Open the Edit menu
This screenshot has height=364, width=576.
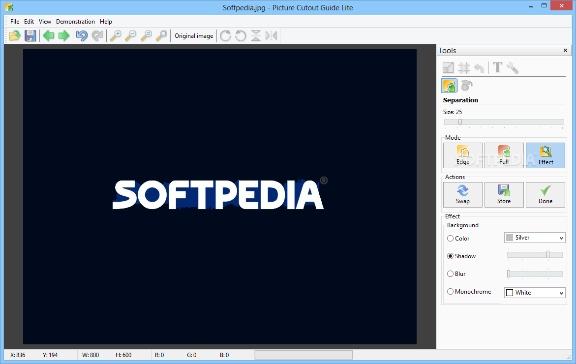29,22
